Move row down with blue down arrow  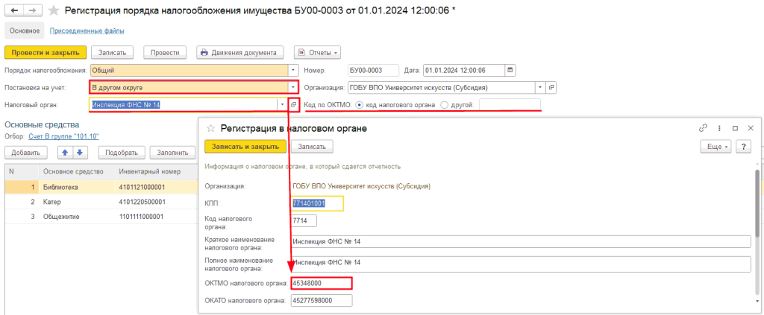coord(79,153)
